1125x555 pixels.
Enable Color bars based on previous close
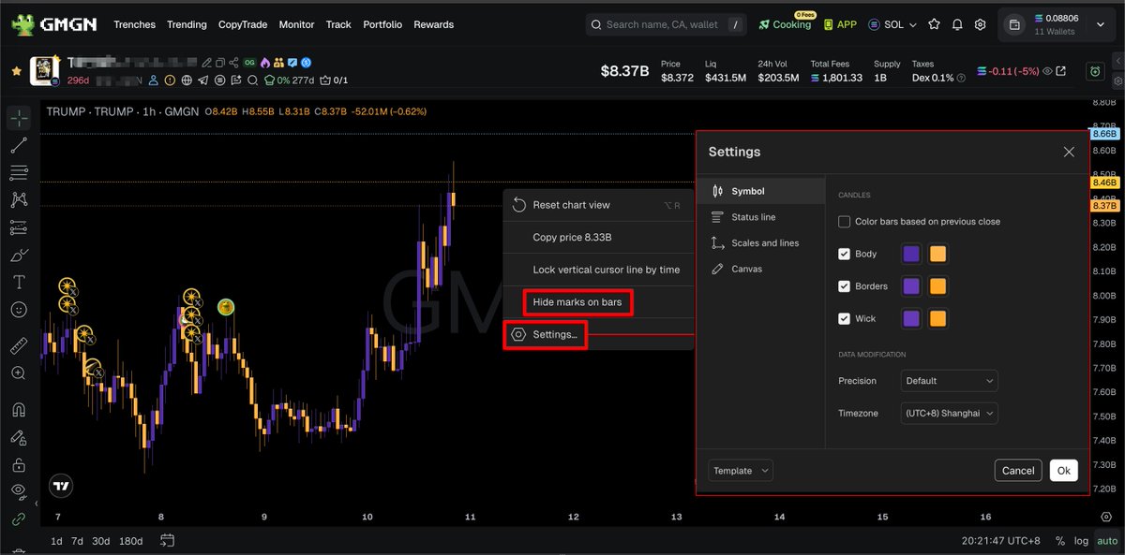point(845,222)
